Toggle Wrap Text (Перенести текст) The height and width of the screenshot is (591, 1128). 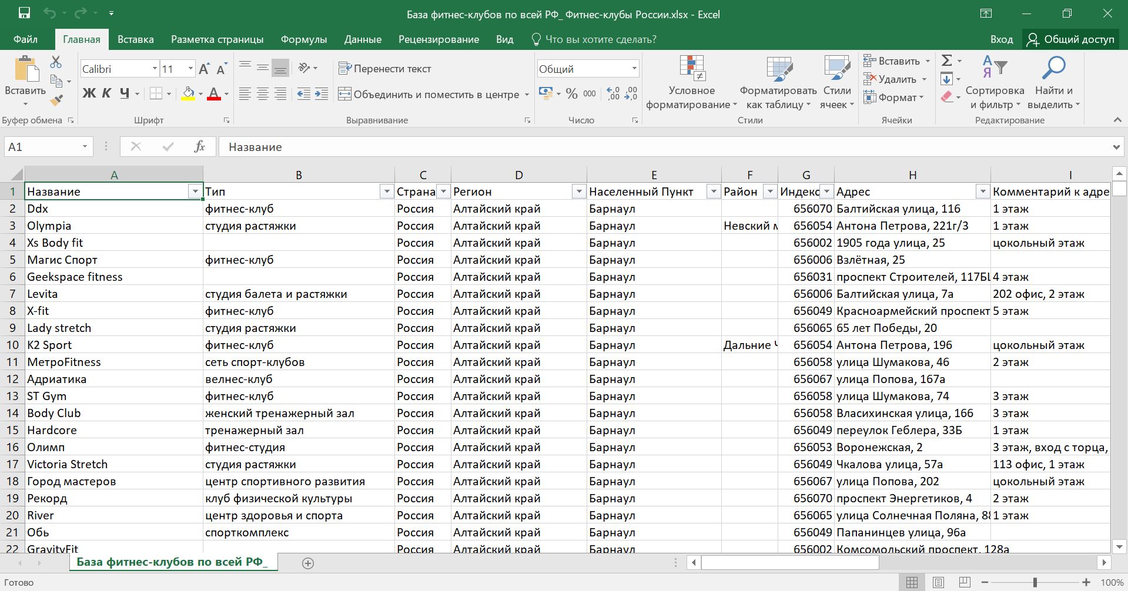click(385, 69)
